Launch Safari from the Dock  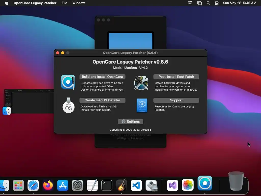coord(33,185)
